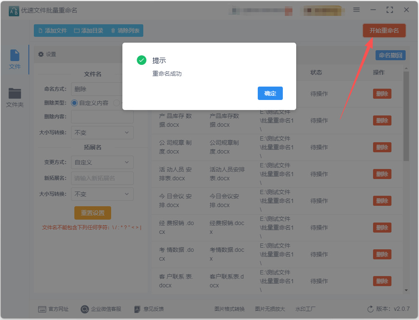Select the 文件 sidebar tab

(15, 59)
